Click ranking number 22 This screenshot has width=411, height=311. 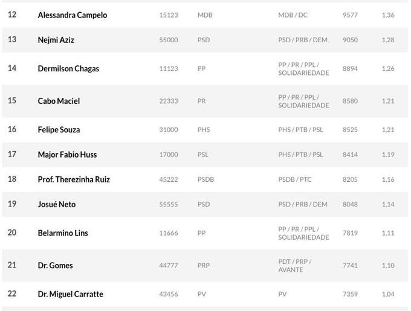[12, 294]
